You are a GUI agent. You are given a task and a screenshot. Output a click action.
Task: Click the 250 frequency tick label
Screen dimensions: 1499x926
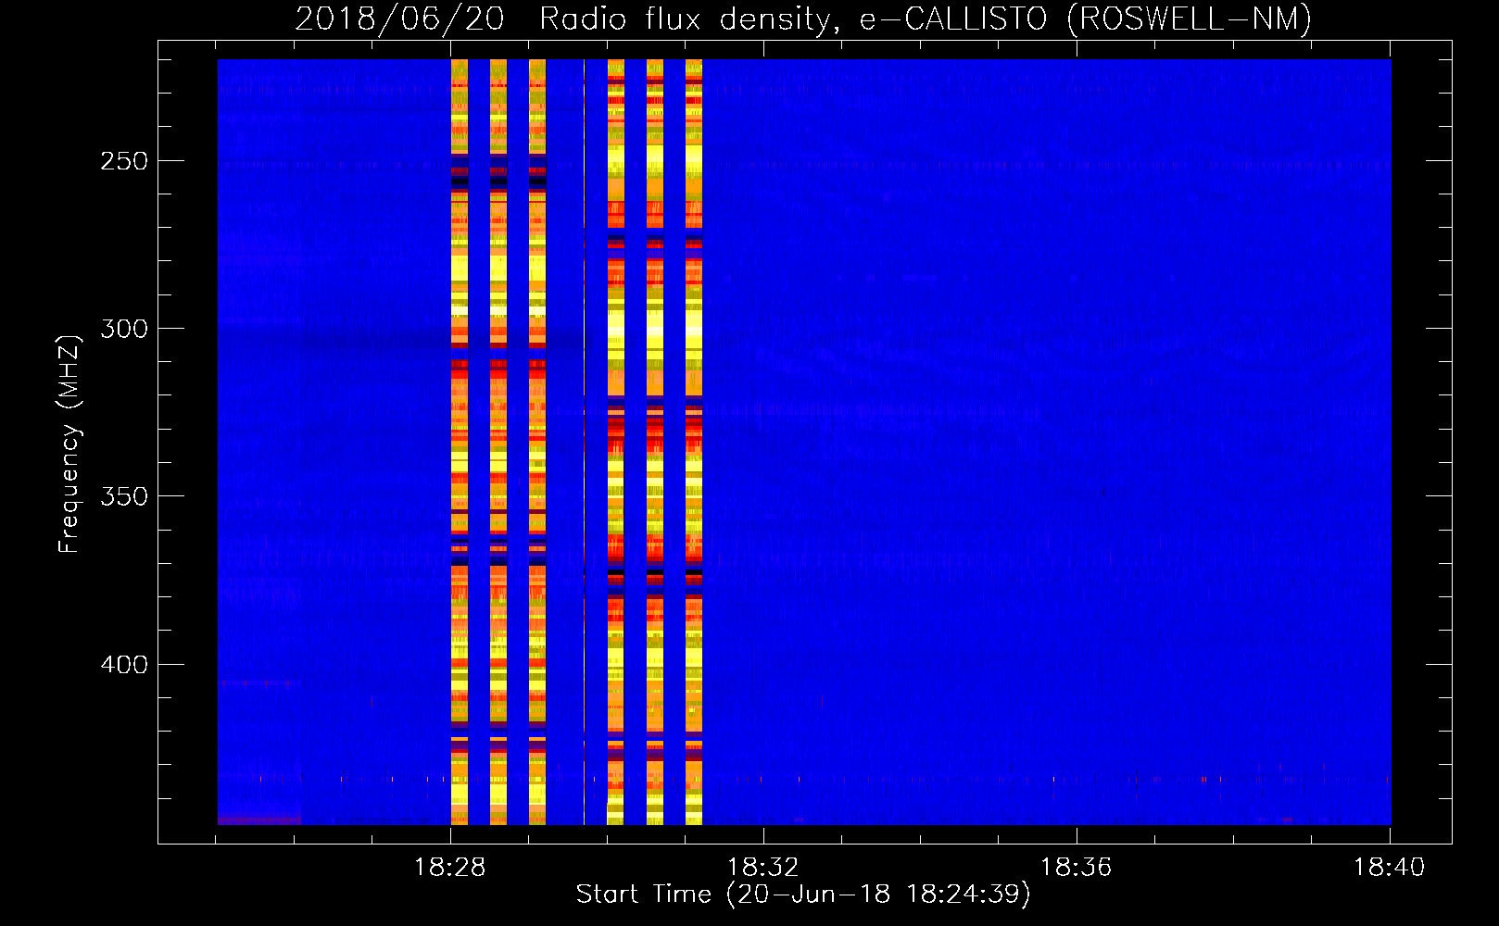click(124, 161)
